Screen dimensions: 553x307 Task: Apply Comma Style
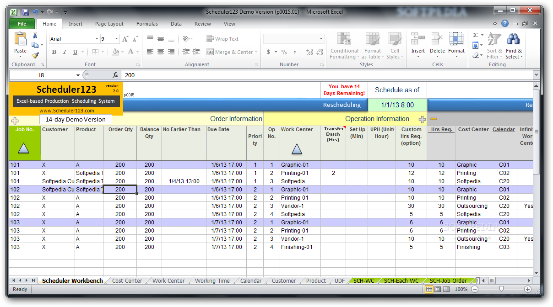pos(295,52)
